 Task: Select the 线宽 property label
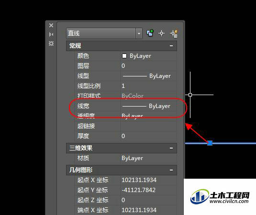[x=83, y=106]
